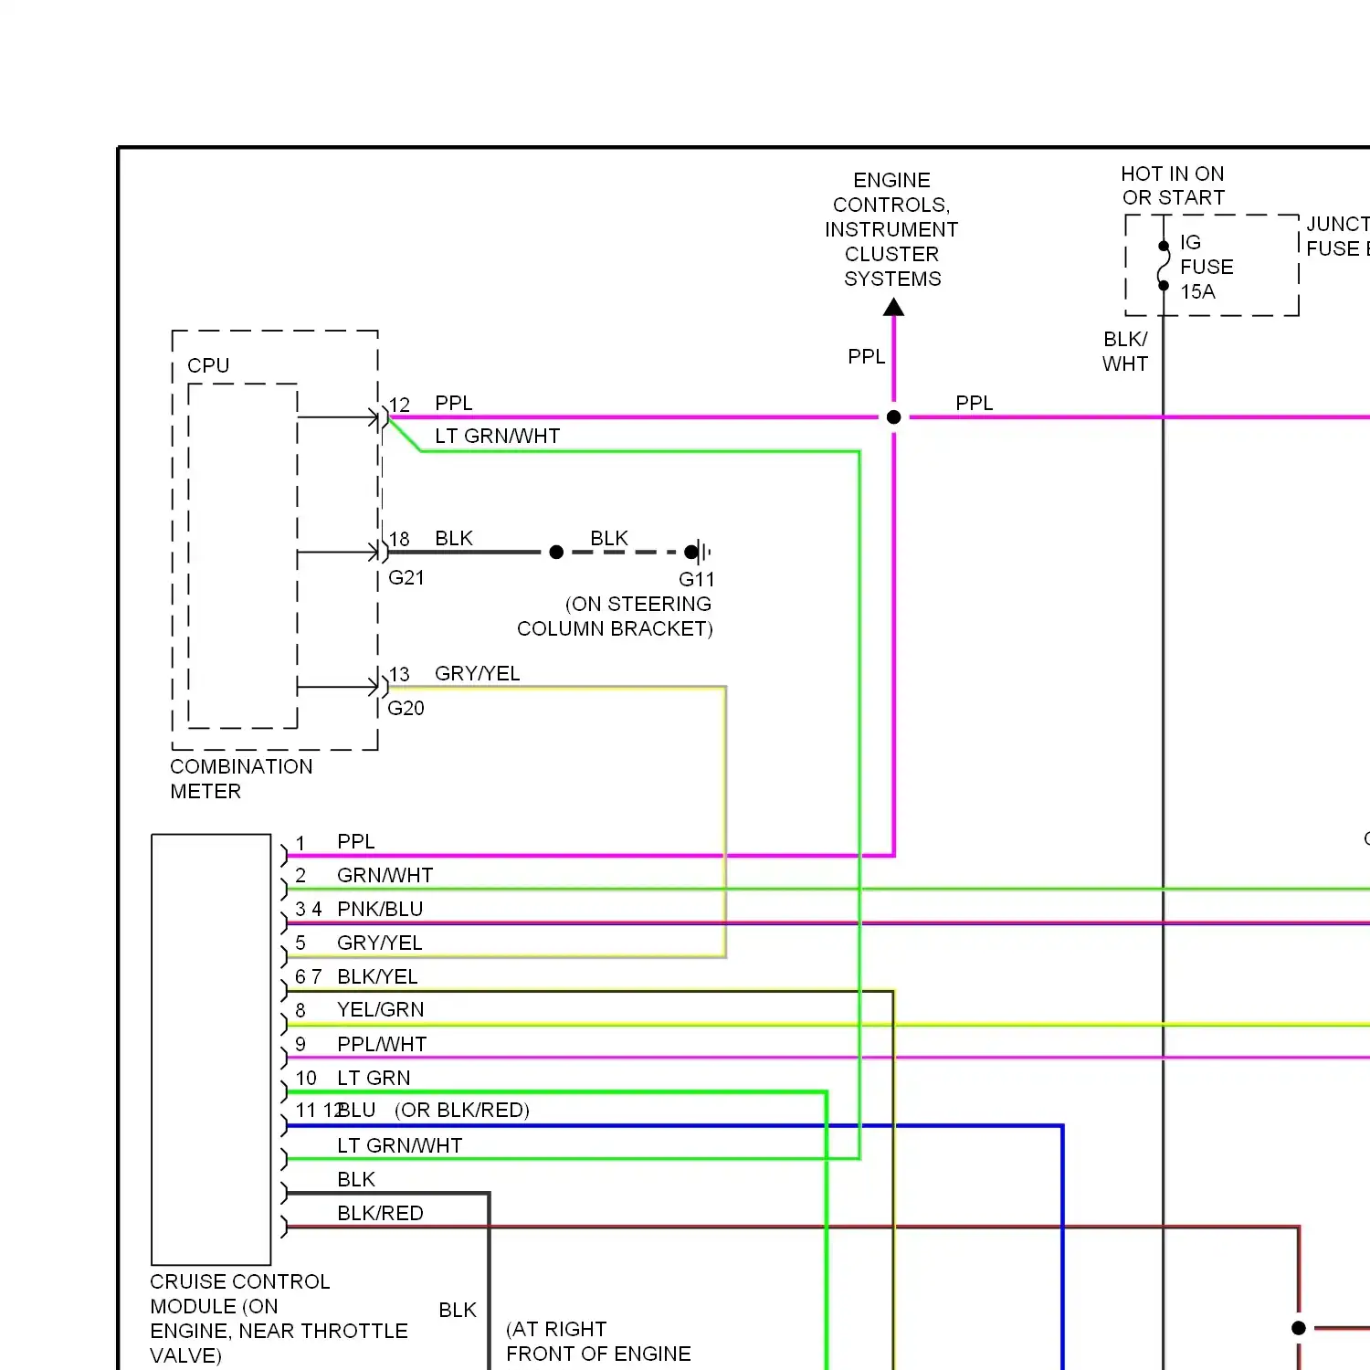Click pin number 10 on cruise module
Image resolution: width=1370 pixels, height=1370 pixels.
(x=306, y=1079)
